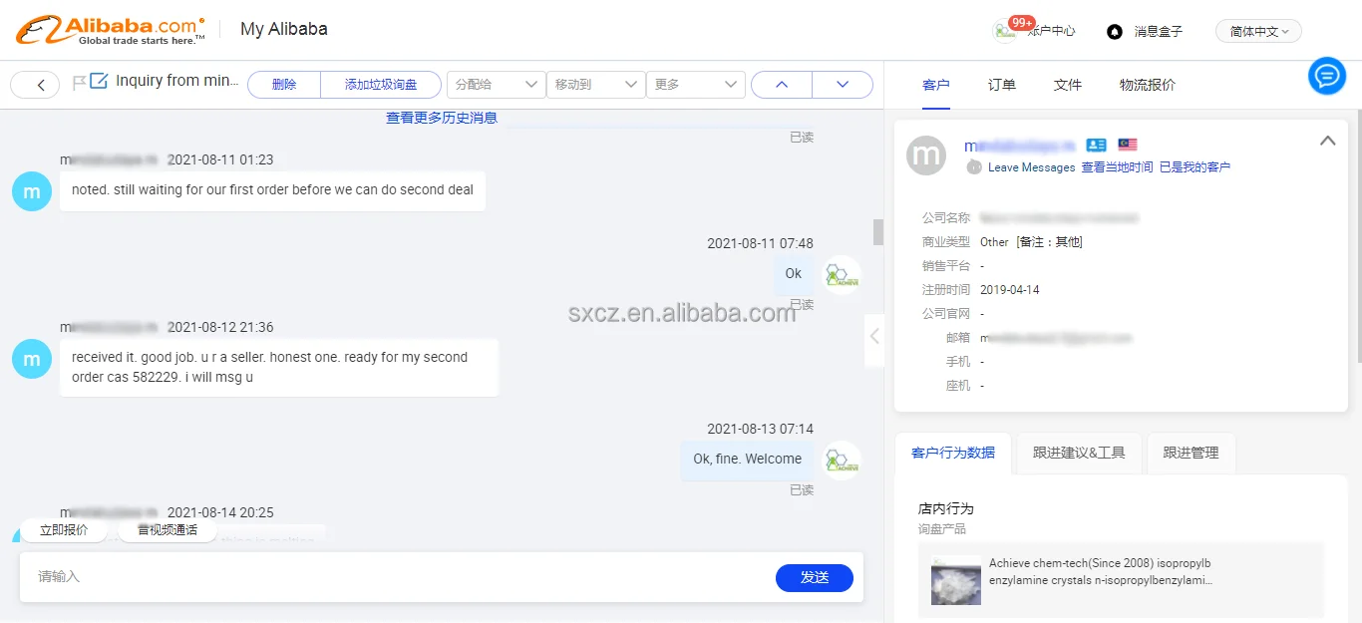Open the language dropdown 简体中文
The height and width of the screenshot is (623, 1362).
[x=1258, y=32]
